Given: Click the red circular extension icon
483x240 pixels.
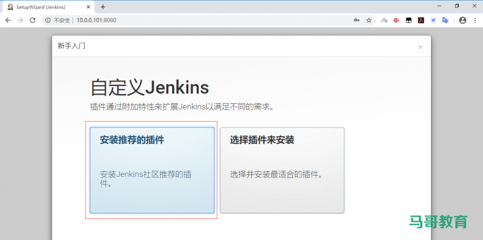Looking at the screenshot, I should point(396,20).
